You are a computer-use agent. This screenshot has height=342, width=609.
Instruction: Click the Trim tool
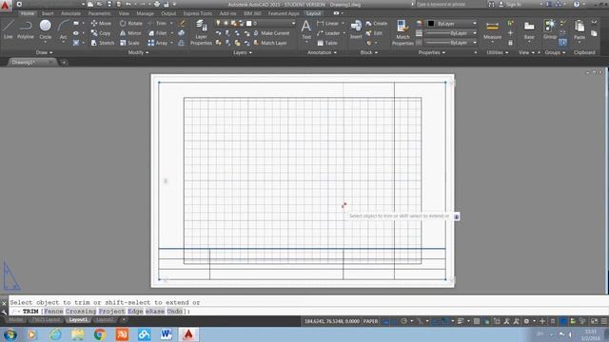point(157,23)
